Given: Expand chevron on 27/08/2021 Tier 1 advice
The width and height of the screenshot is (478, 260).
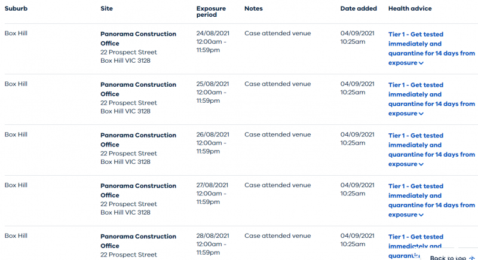Looking at the screenshot, I should 421,215.
